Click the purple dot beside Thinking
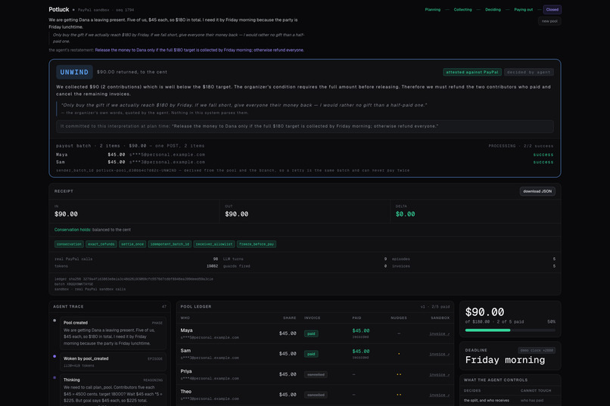Viewport: 610px width, 406px height. pos(54,377)
